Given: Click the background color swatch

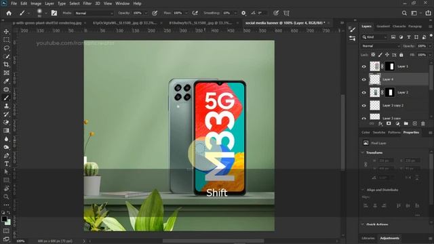Looking at the screenshot, I should click(x=8, y=222).
